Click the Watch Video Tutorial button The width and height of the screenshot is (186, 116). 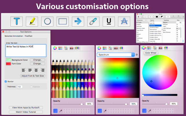[26, 112]
